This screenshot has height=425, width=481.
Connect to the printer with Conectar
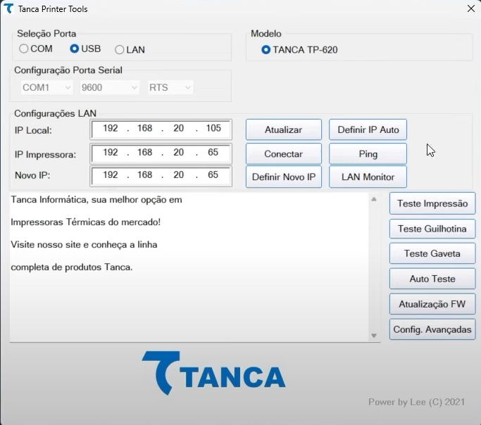(283, 154)
